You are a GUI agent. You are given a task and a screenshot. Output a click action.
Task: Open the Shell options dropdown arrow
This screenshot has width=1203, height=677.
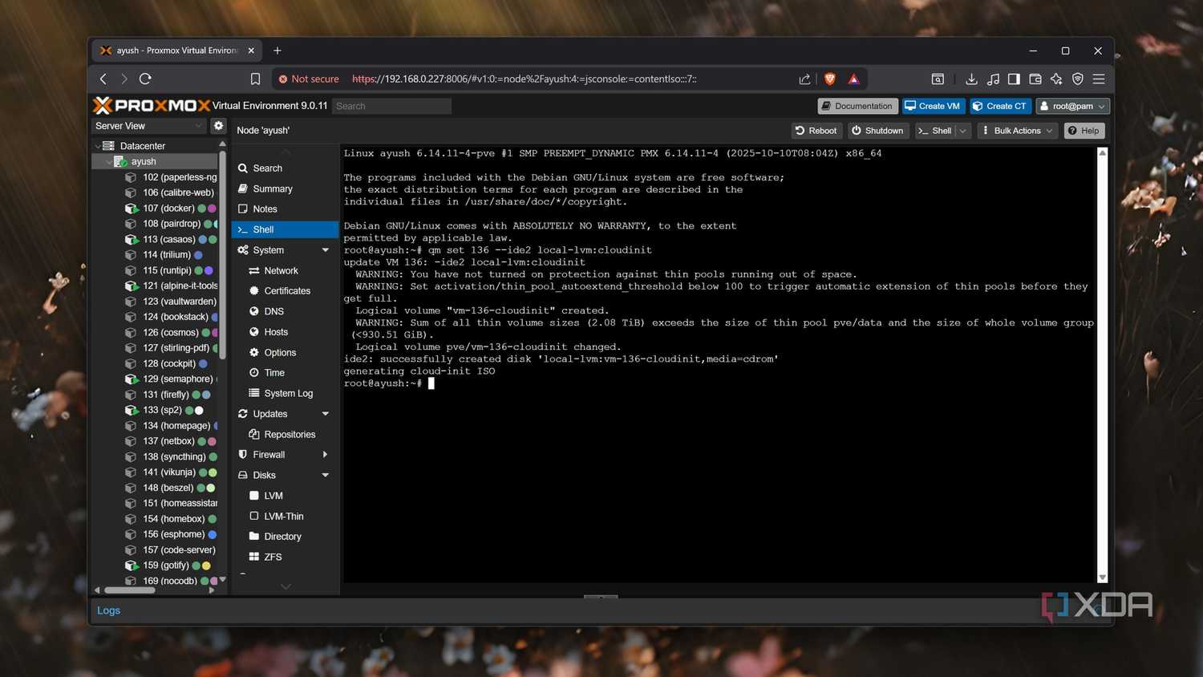pyautogui.click(x=963, y=131)
